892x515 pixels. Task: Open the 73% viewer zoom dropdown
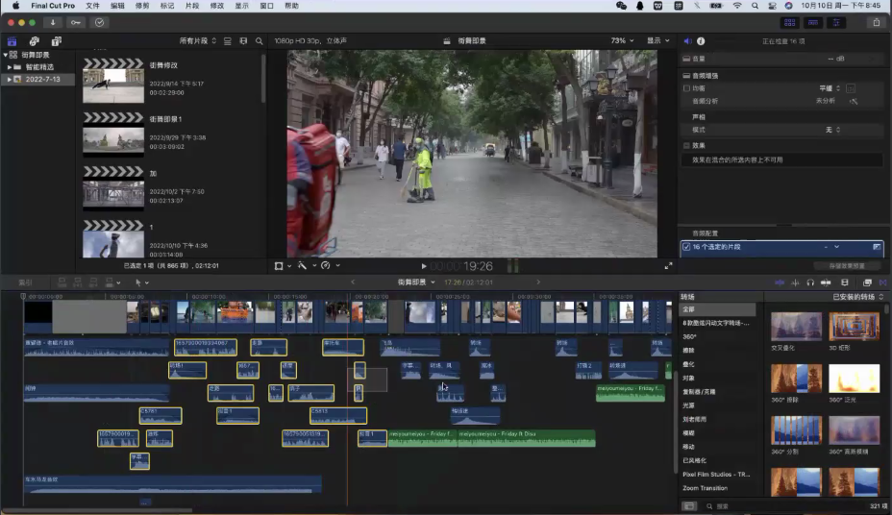(x=622, y=41)
